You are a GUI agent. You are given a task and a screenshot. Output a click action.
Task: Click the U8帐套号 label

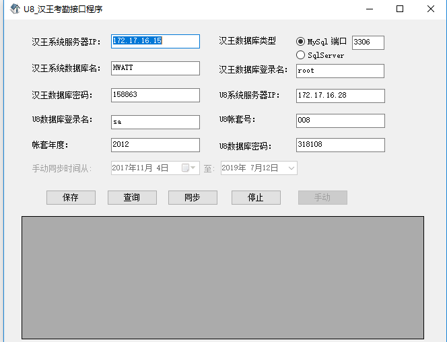237,119
